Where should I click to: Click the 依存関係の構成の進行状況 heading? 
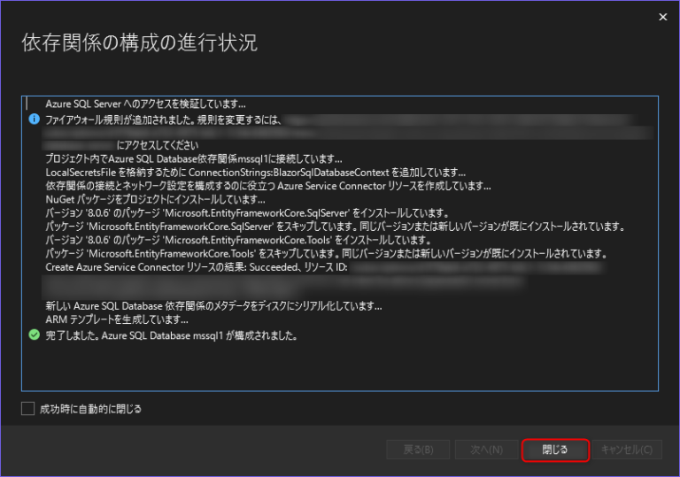click(x=139, y=43)
